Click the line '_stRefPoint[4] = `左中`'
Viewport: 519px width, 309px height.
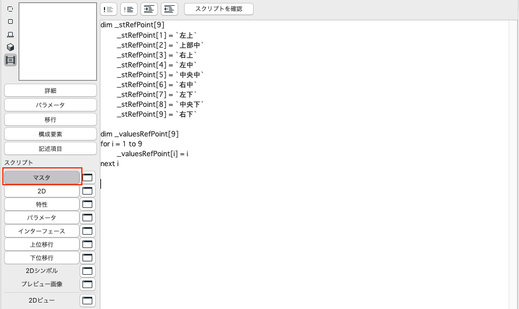click(x=157, y=65)
